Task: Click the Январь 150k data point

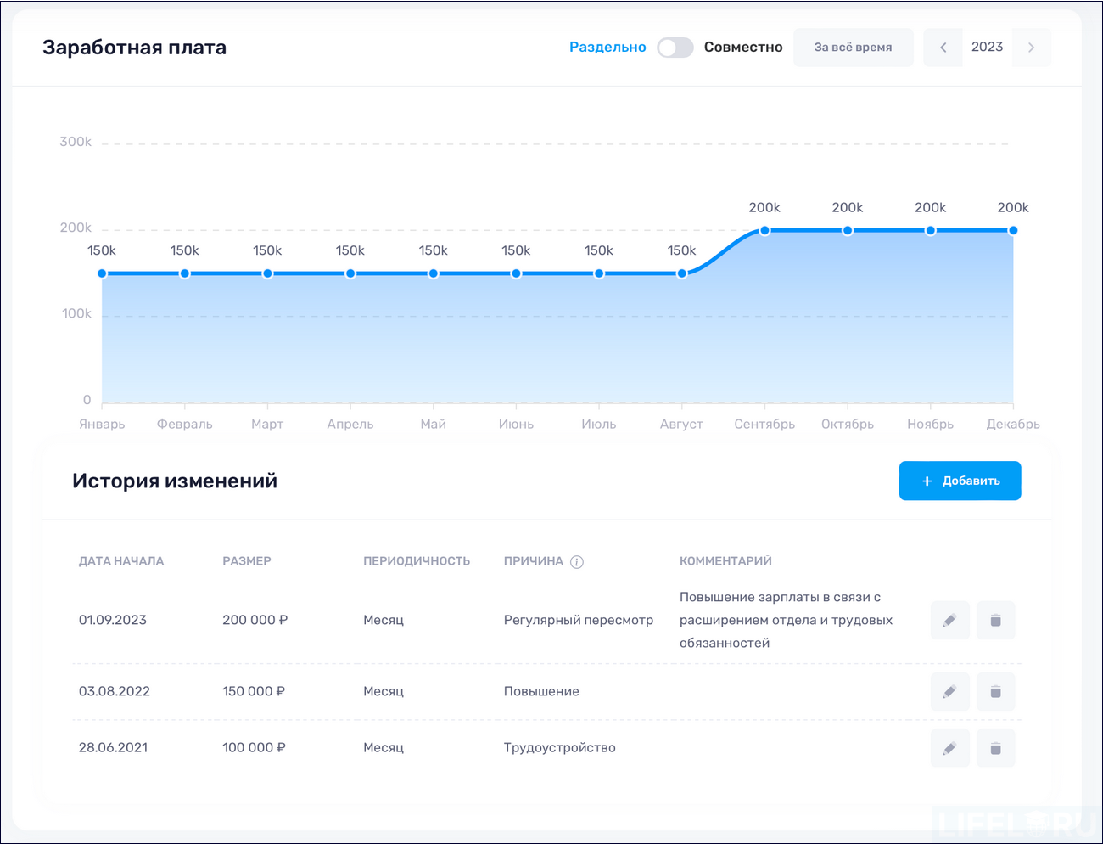Action: pos(102,273)
